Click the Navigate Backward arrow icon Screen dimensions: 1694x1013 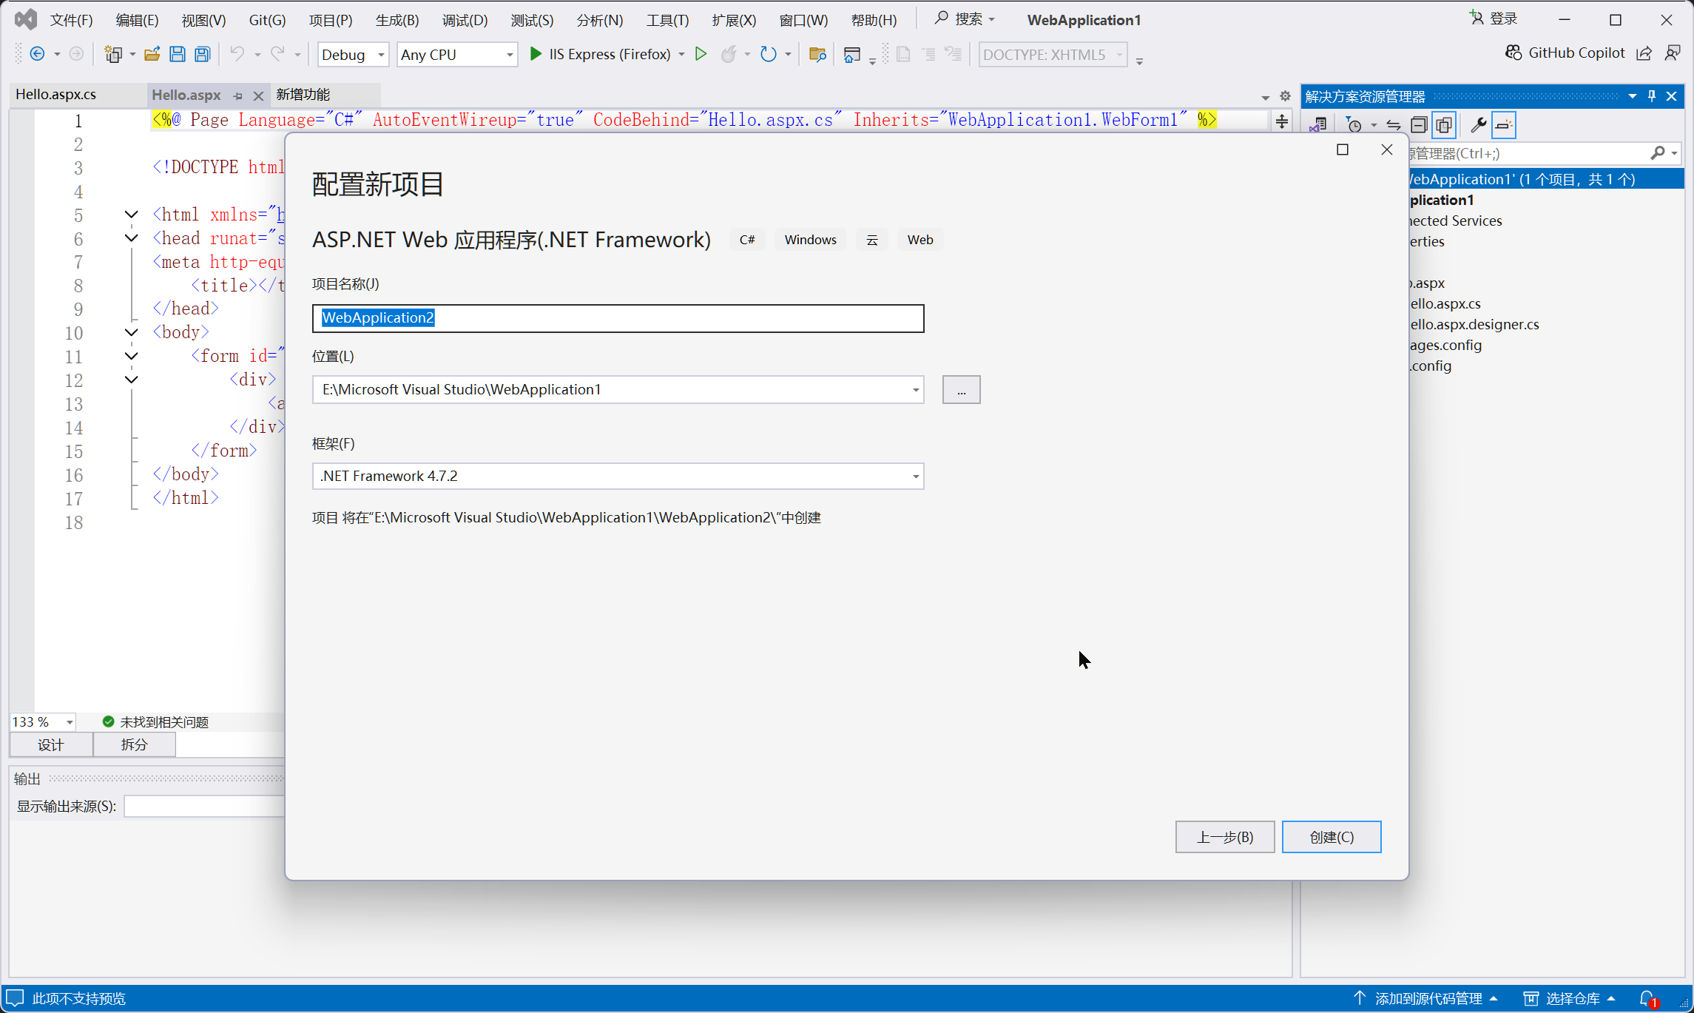pos(37,54)
